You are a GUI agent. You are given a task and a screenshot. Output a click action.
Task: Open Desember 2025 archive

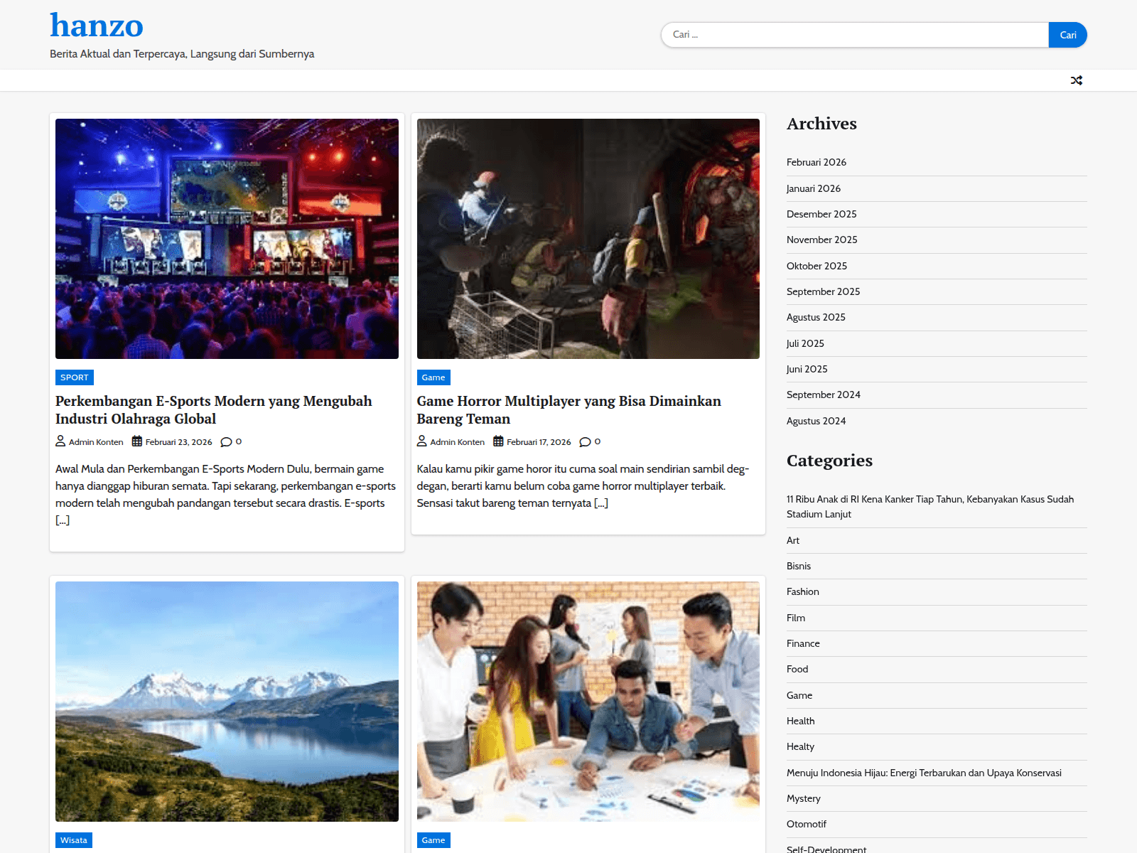(x=821, y=214)
